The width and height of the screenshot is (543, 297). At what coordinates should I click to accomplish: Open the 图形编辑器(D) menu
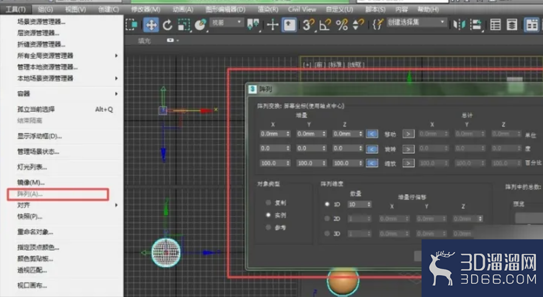(x=225, y=9)
